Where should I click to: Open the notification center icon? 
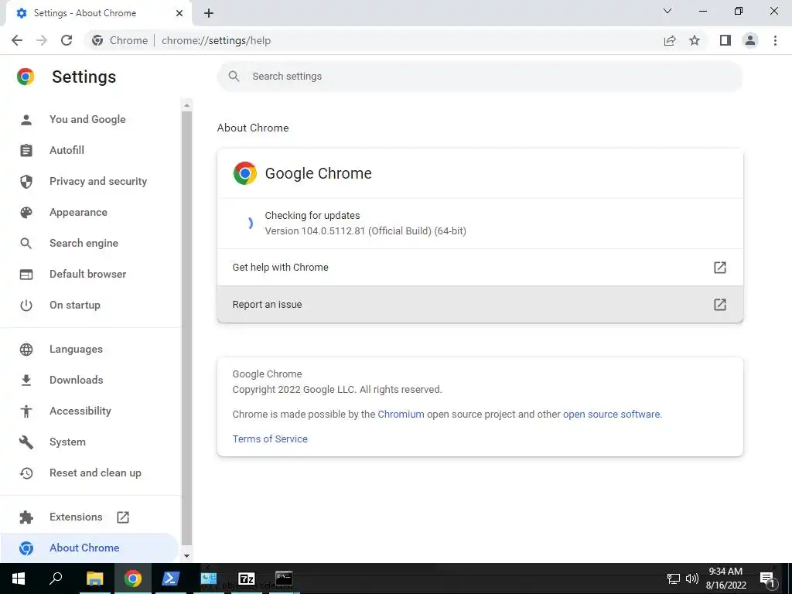[x=767, y=579]
